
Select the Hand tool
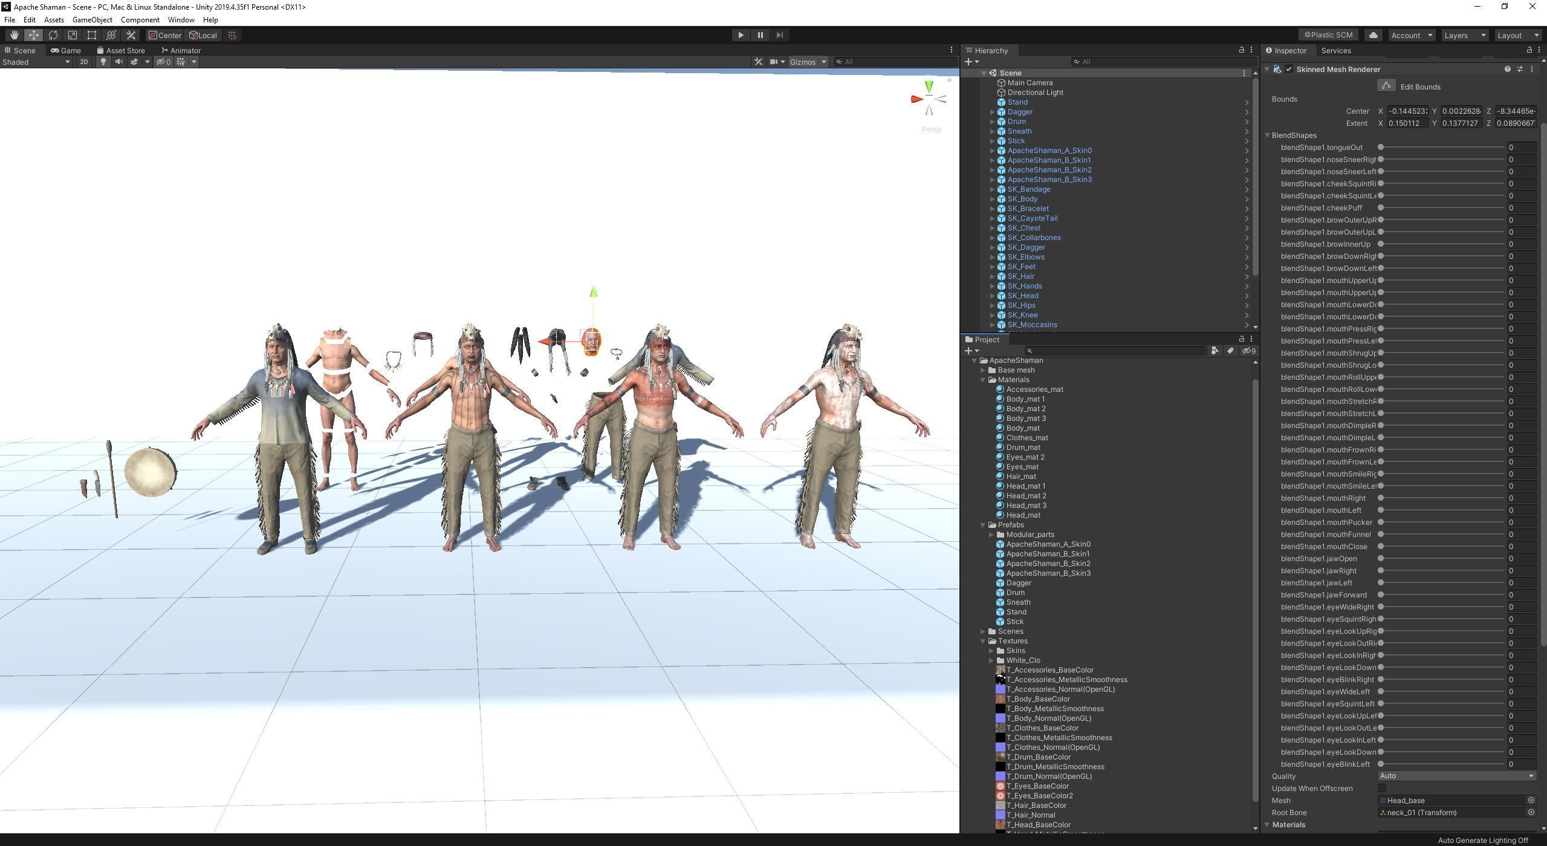point(14,35)
